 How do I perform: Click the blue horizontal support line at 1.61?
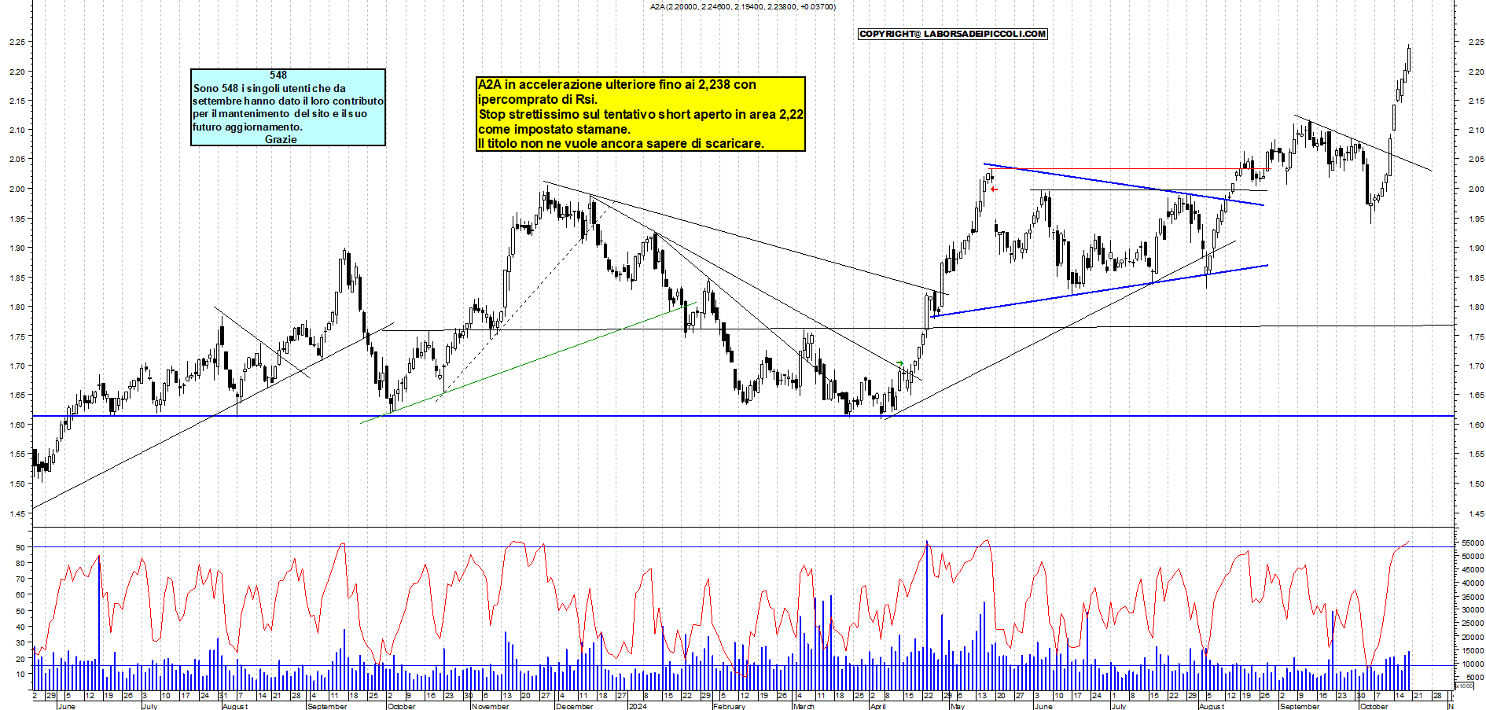(743, 416)
